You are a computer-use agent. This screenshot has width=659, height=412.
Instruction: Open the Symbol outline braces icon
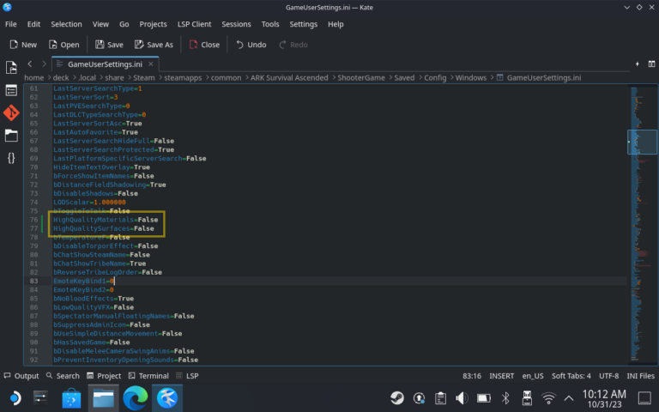click(11, 158)
